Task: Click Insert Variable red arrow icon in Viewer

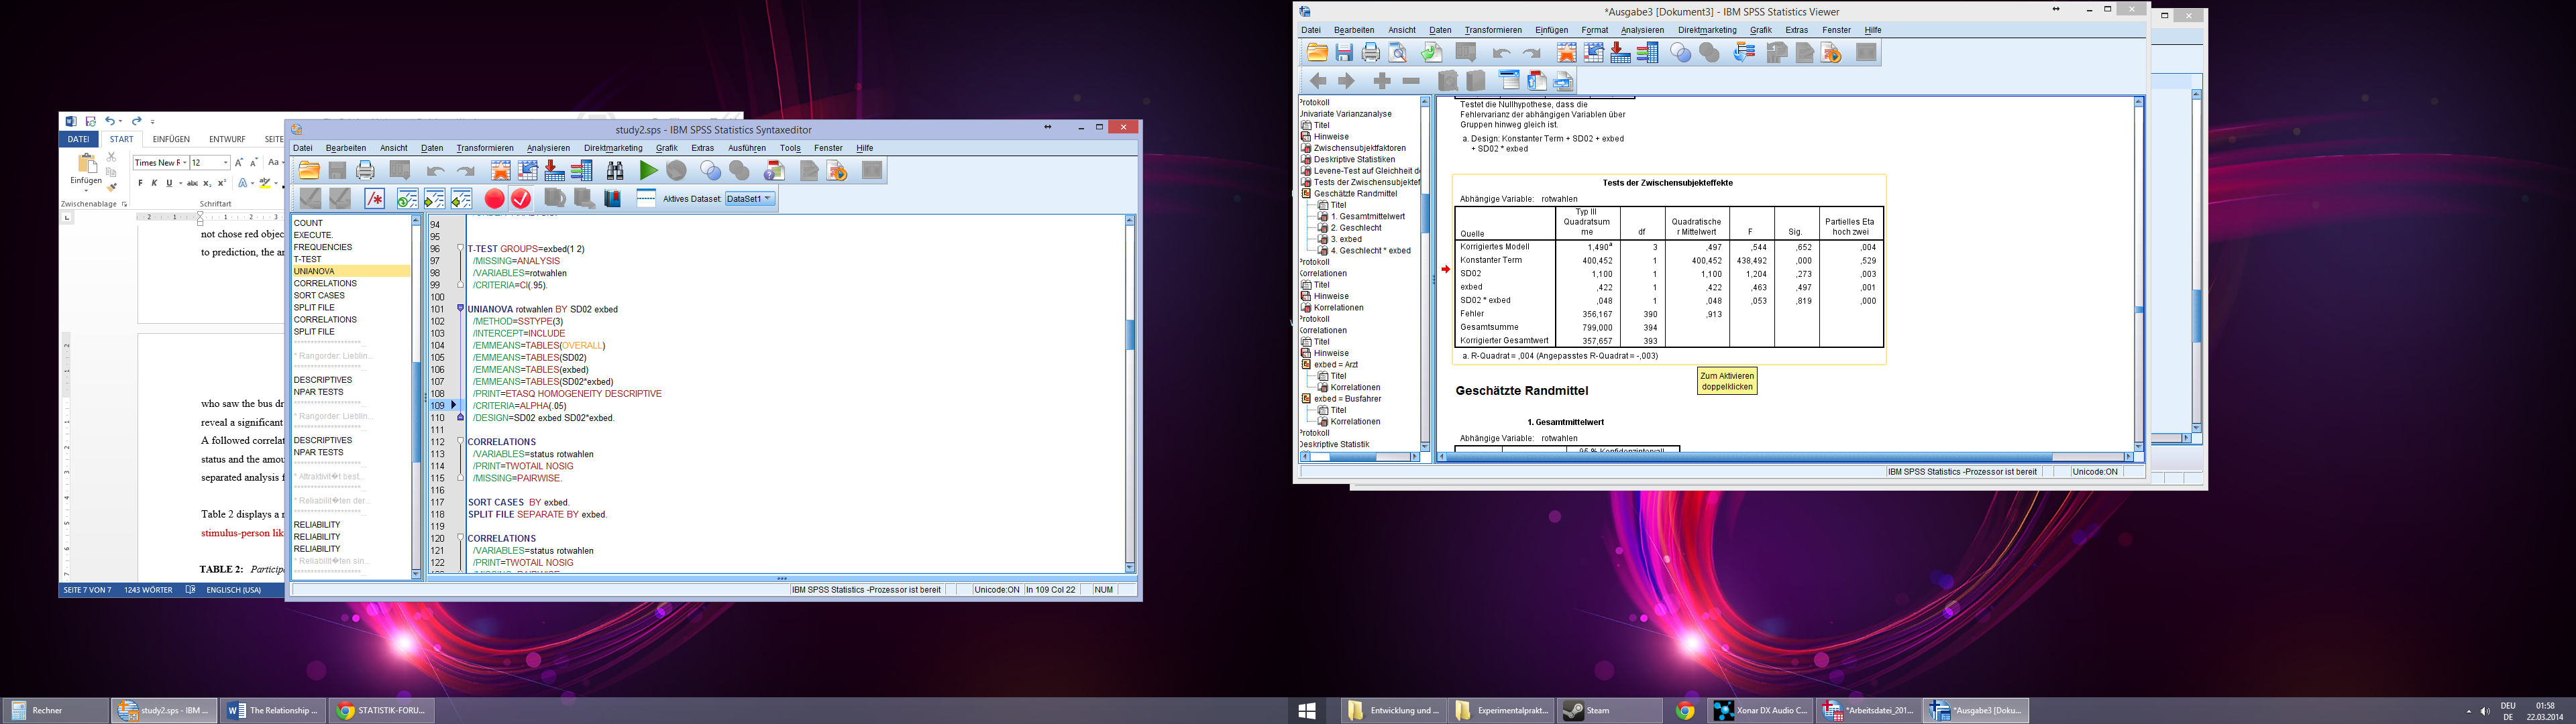Action: coord(1621,53)
